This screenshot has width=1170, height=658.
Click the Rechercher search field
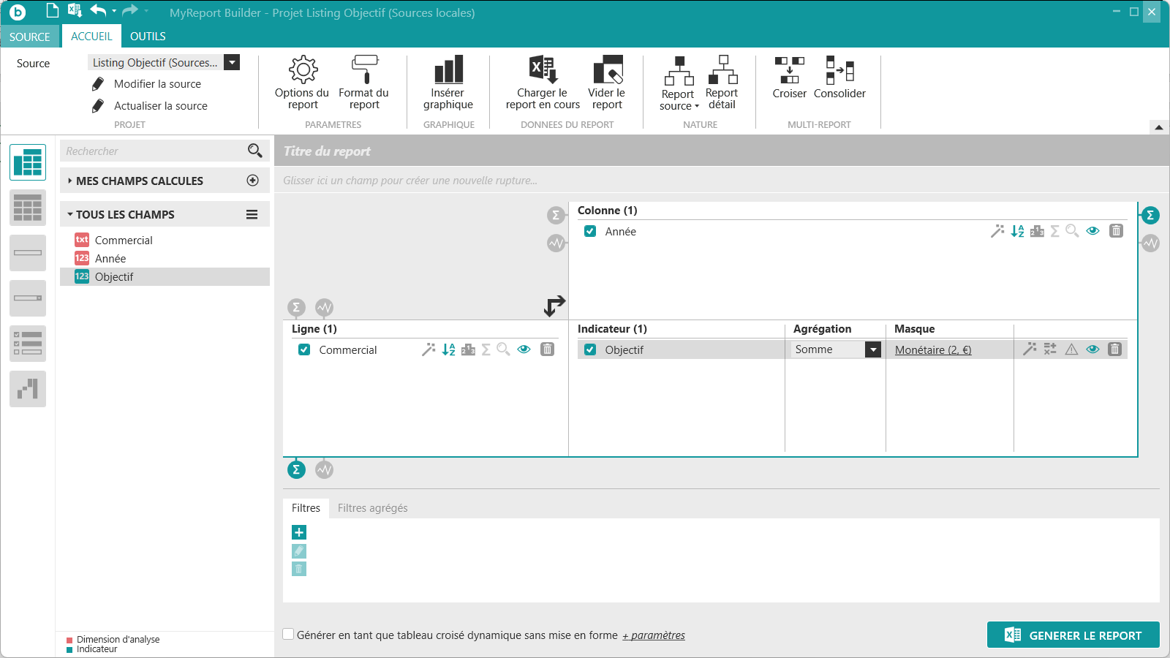(154, 151)
